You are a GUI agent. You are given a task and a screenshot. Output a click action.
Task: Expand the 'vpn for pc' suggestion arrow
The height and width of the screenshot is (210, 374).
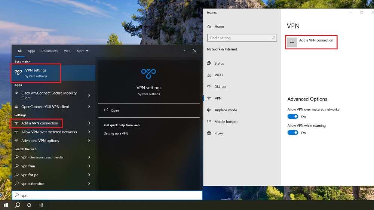pos(89,175)
